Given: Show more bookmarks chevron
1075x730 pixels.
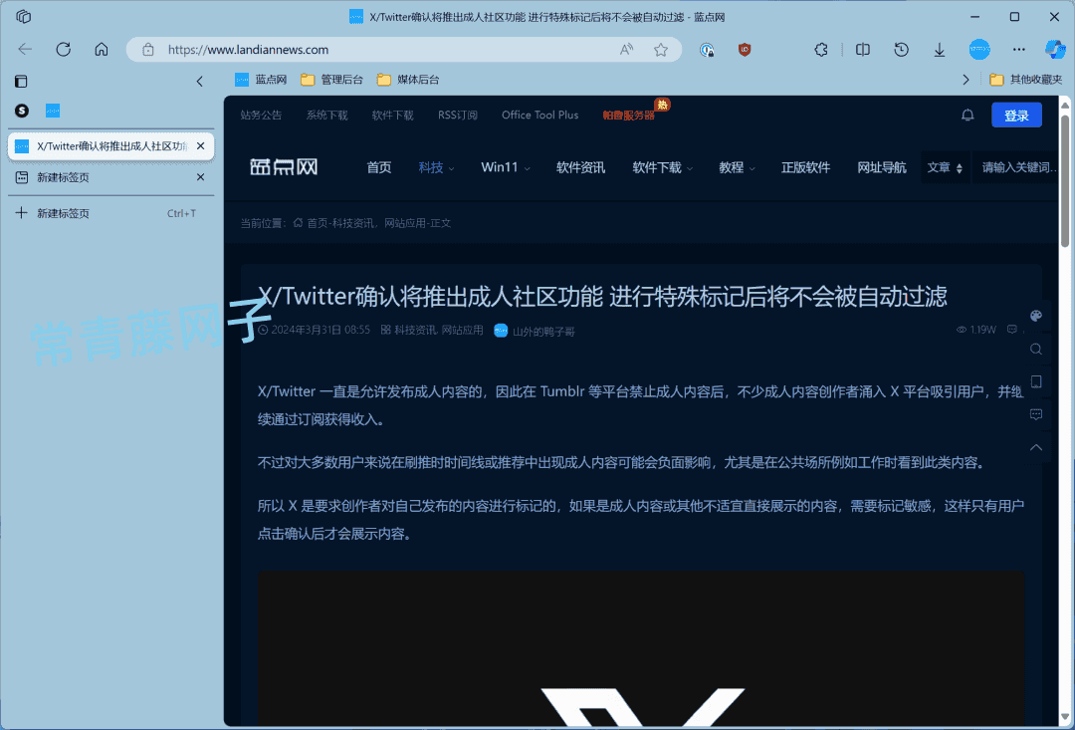Looking at the screenshot, I should tap(966, 80).
